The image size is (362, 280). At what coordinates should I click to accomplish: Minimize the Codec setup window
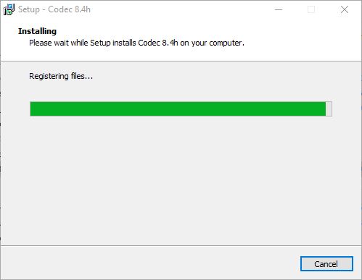click(279, 9)
